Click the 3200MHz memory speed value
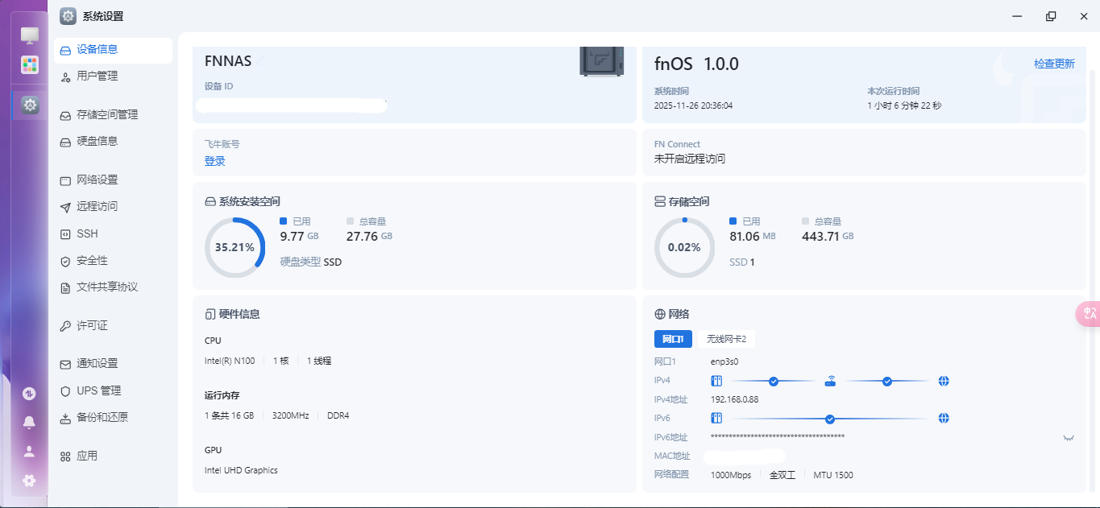 (290, 415)
